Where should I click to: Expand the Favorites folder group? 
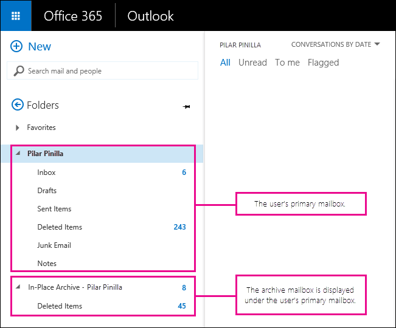(x=17, y=128)
